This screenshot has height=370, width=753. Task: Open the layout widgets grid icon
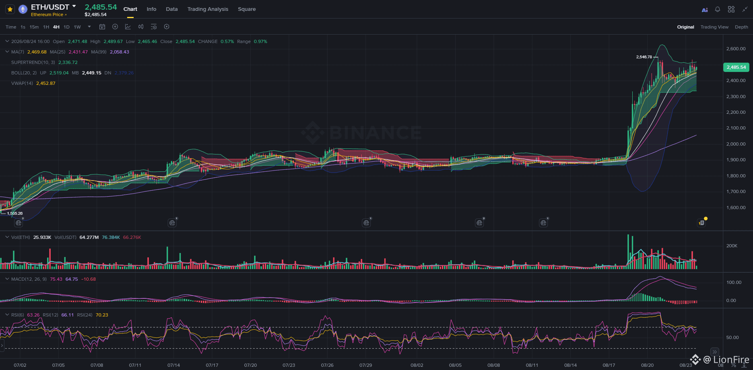coord(731,9)
